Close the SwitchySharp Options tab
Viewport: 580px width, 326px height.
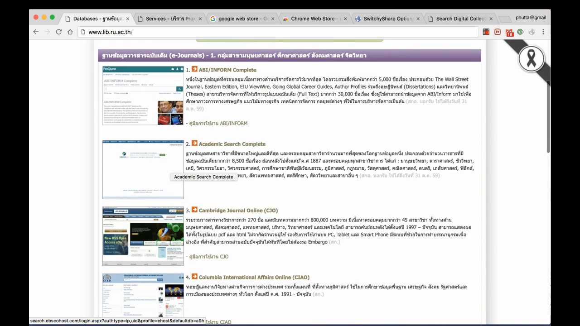pyautogui.click(x=418, y=19)
